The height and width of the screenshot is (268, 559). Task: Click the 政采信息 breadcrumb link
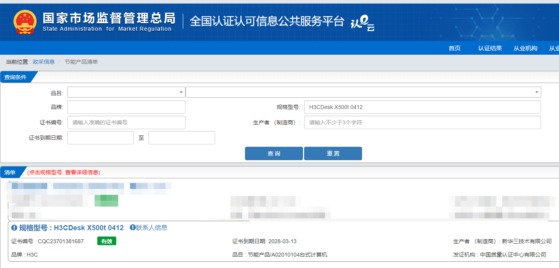[x=44, y=62]
